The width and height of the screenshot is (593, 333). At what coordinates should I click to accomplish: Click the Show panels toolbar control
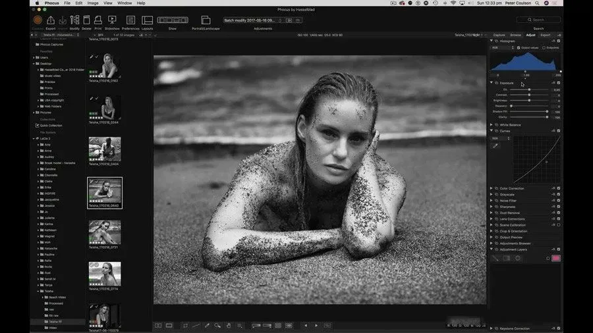click(x=173, y=20)
